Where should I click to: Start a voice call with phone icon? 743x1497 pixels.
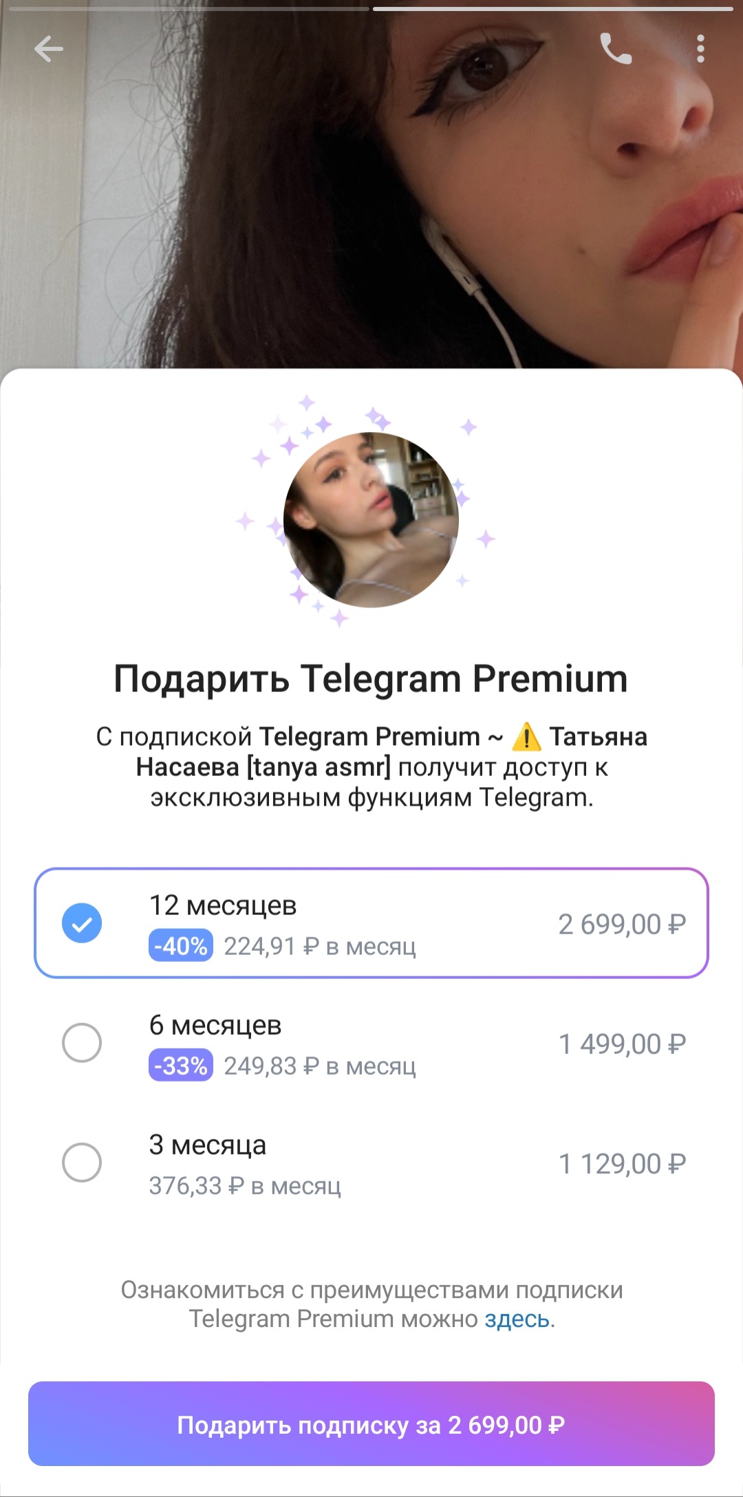tap(616, 49)
